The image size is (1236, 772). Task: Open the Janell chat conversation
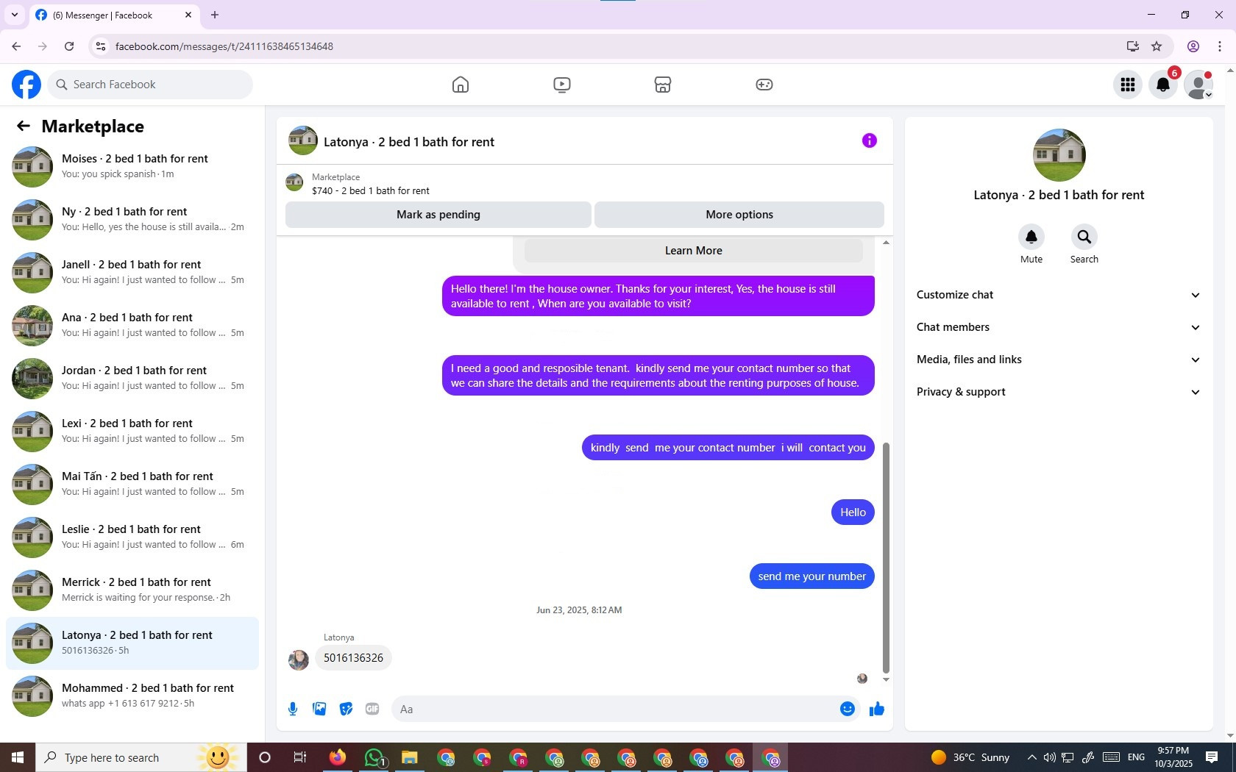(132, 273)
